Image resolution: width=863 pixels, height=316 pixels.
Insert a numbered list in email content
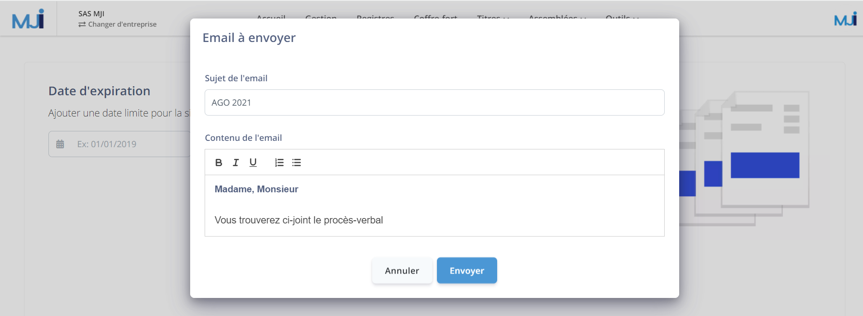279,163
